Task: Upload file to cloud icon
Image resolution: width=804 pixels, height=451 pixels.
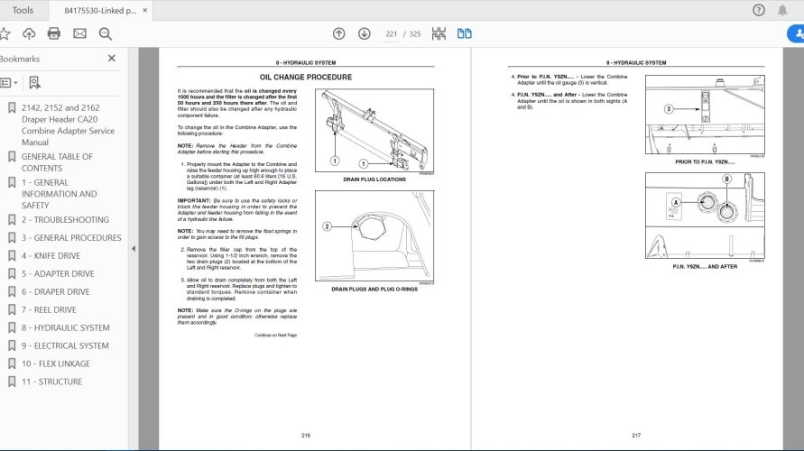Action: tap(29, 34)
